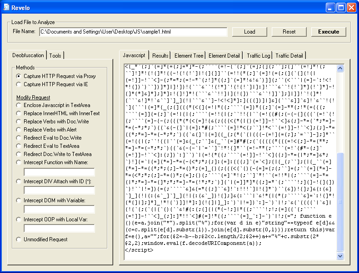Click the scroll up arrow in Javascript pane
This screenshot has height=273, width=359.
340,68
